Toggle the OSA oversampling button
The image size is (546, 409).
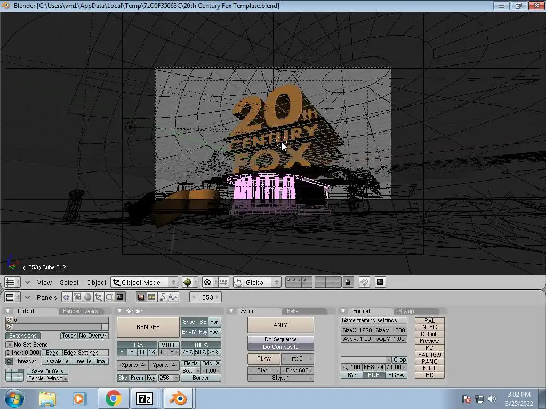(x=137, y=345)
